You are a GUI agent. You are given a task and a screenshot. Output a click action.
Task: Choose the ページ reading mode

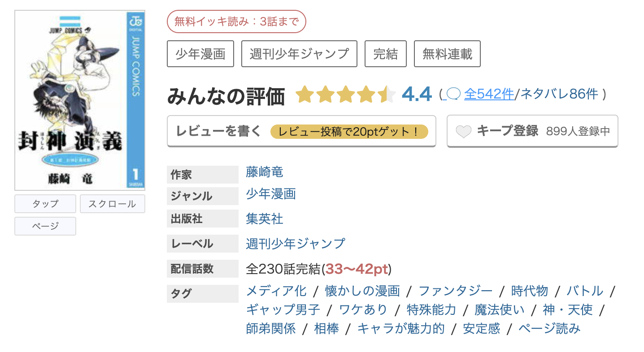tap(45, 226)
